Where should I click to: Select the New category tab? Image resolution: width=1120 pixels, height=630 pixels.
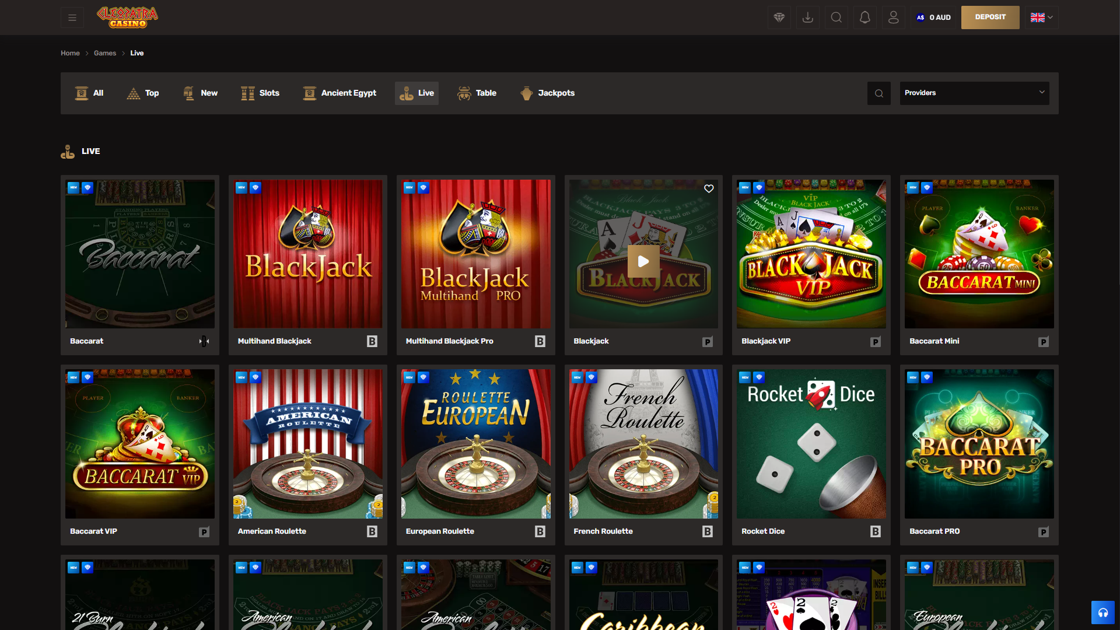(x=200, y=93)
